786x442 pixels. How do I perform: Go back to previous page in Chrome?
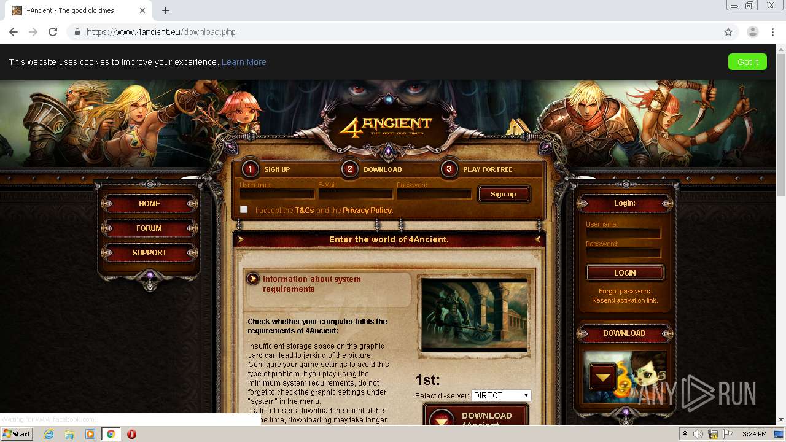(x=14, y=32)
